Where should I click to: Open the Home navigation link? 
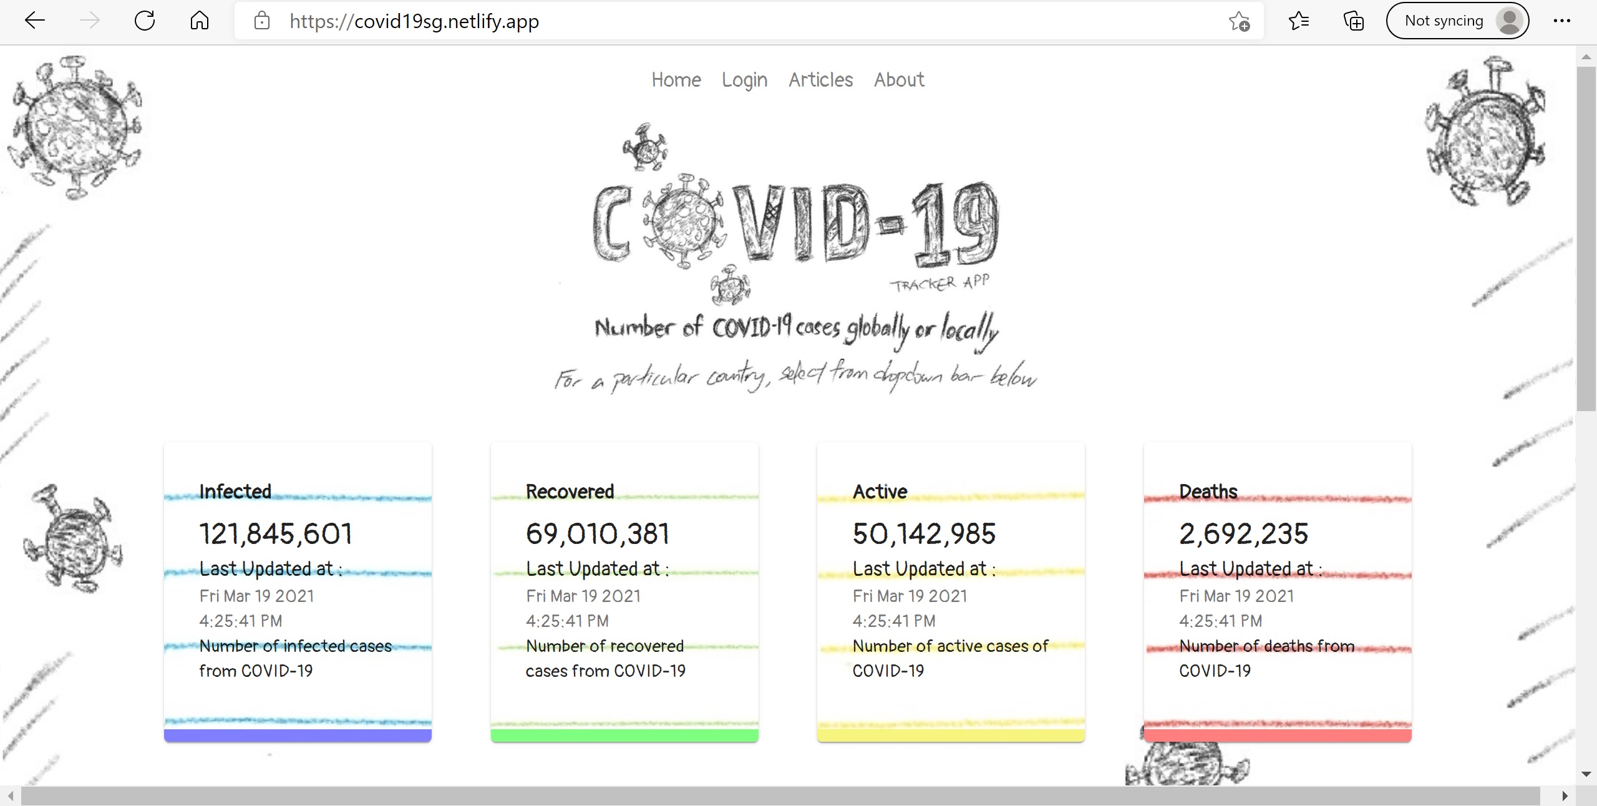(676, 80)
